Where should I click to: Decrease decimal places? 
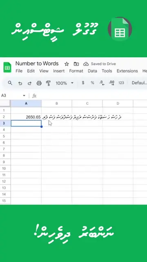102,83
